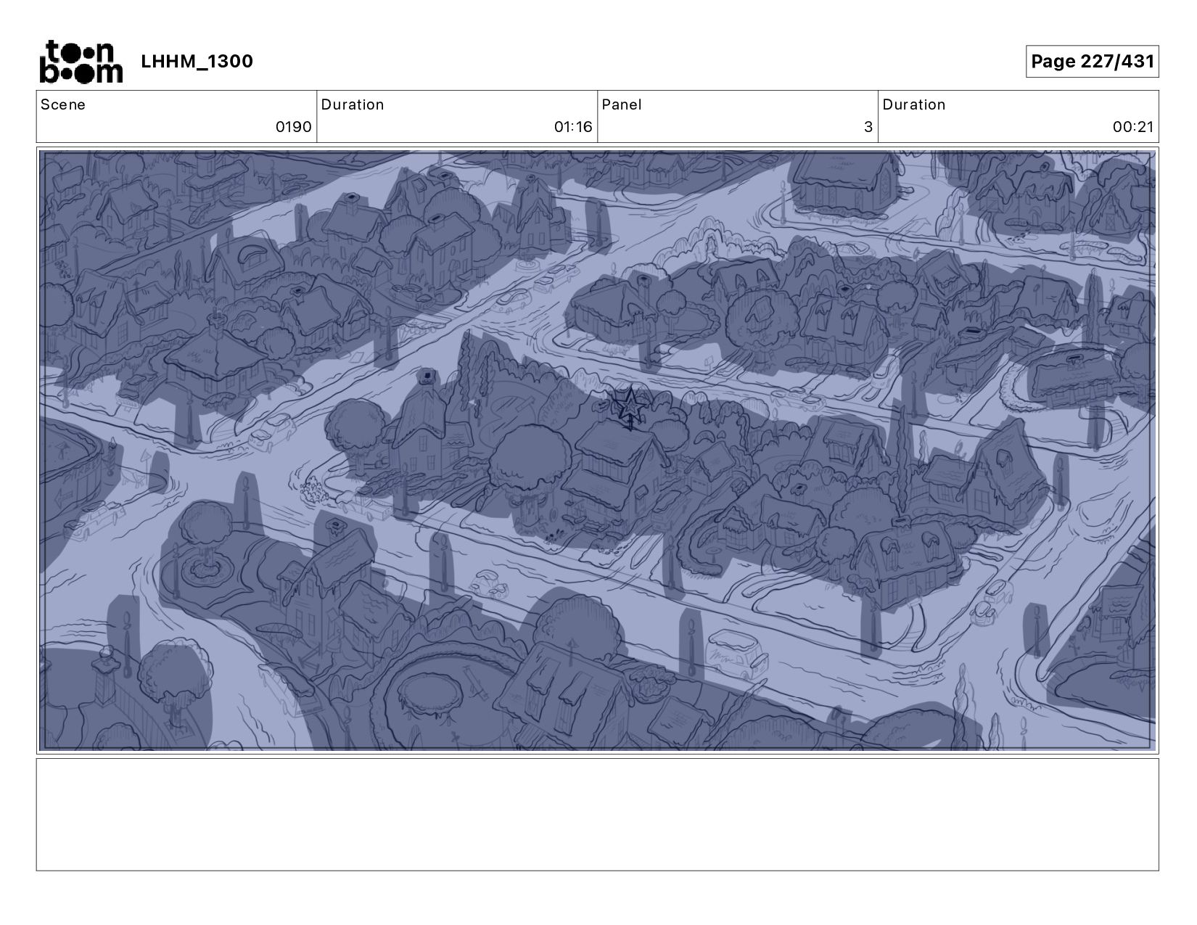
Task: Click the Scene label text
Action: (x=63, y=104)
